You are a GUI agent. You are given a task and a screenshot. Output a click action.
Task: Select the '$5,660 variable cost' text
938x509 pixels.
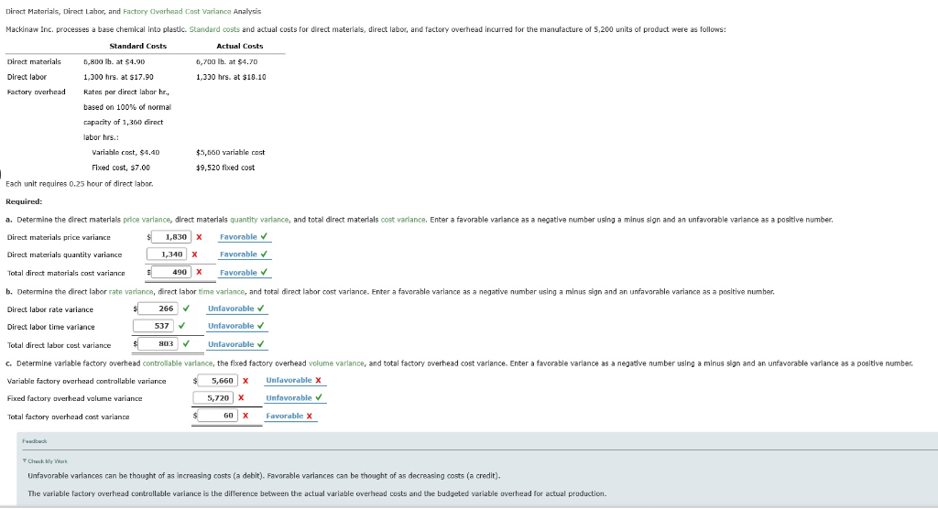tap(230, 153)
